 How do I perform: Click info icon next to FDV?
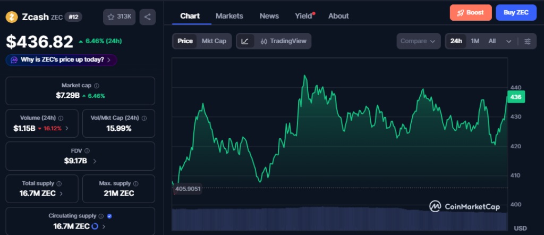87,150
